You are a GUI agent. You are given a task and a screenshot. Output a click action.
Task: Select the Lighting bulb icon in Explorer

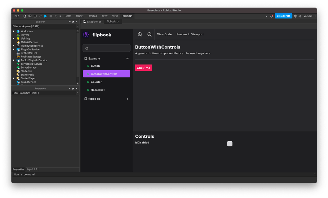pyautogui.click(x=18, y=38)
